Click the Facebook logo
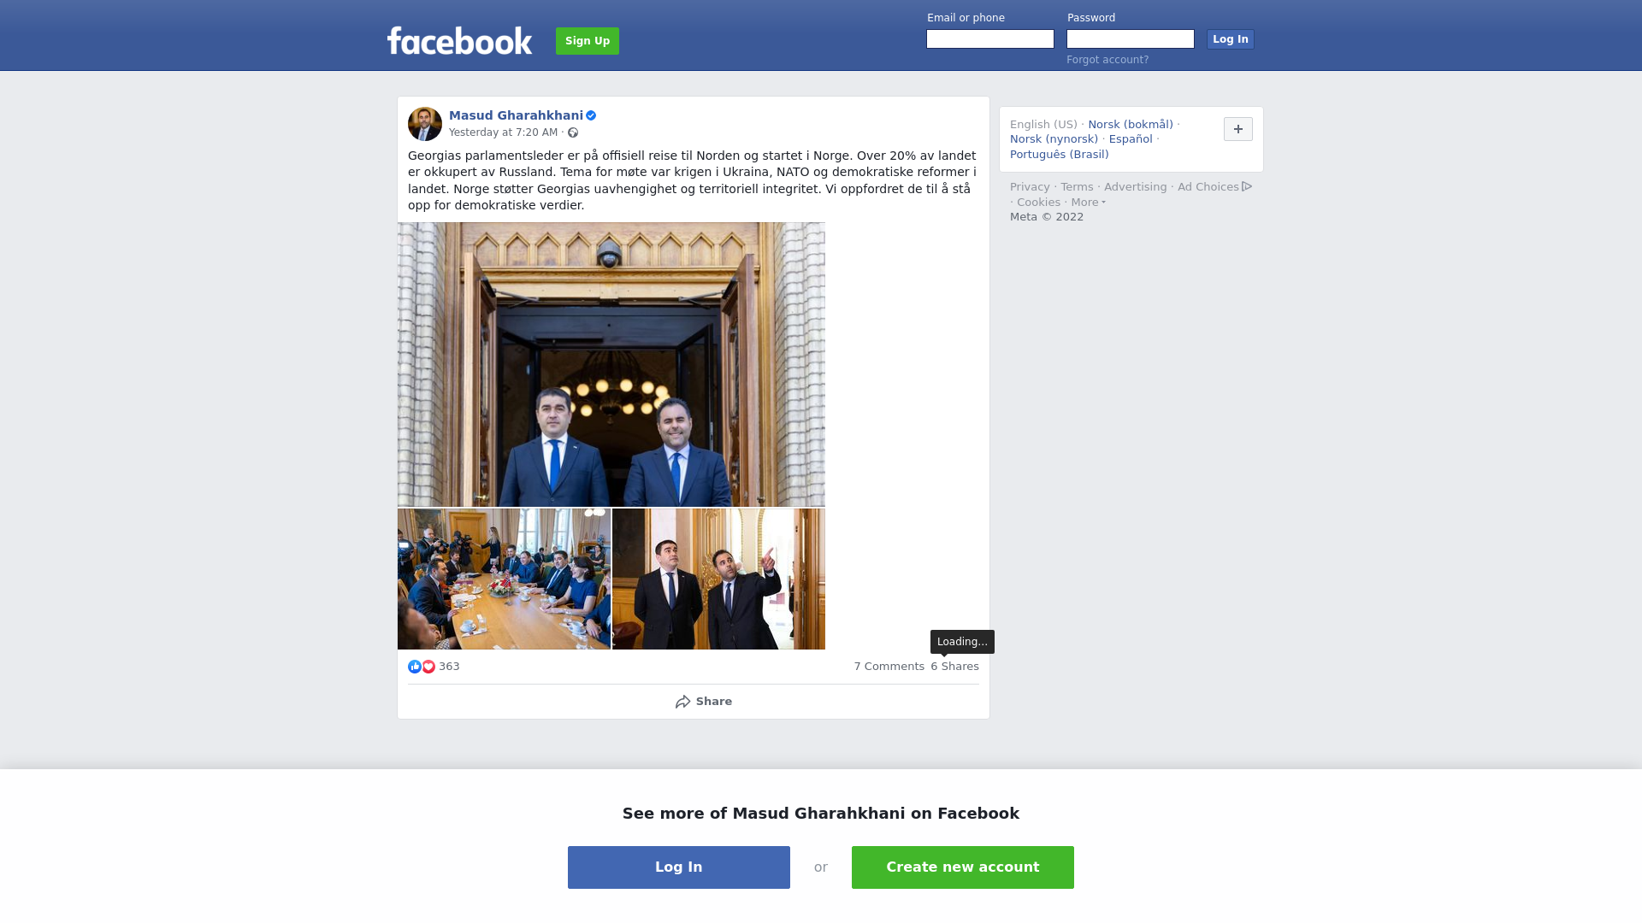Image resolution: width=1642 pixels, height=923 pixels. 459,40
